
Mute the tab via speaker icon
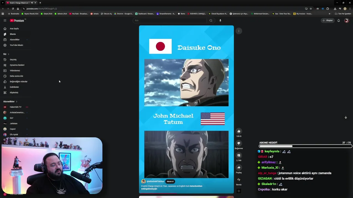tap(32, 3)
